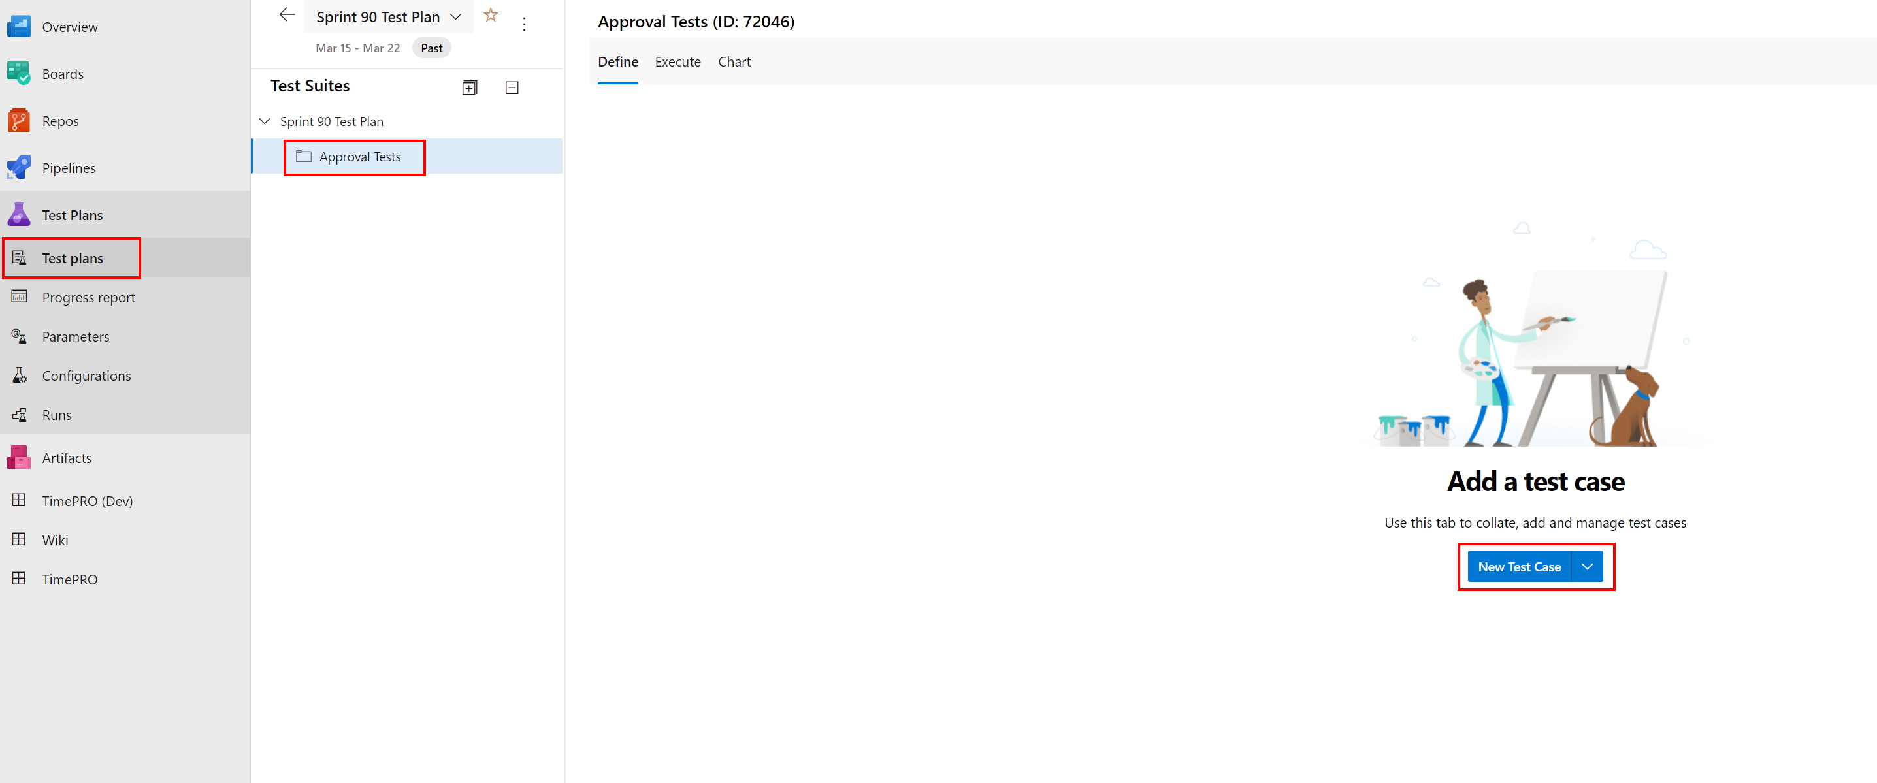Click the Boards icon in sidebar
1877x783 pixels.
click(19, 74)
